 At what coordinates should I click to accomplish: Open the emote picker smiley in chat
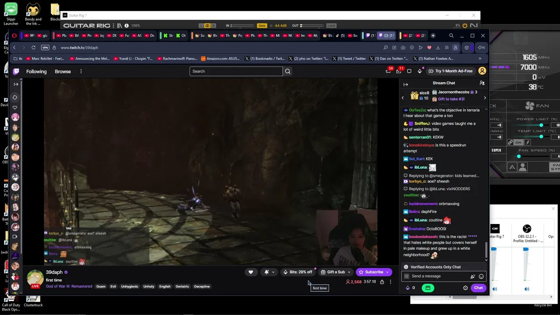click(481, 276)
